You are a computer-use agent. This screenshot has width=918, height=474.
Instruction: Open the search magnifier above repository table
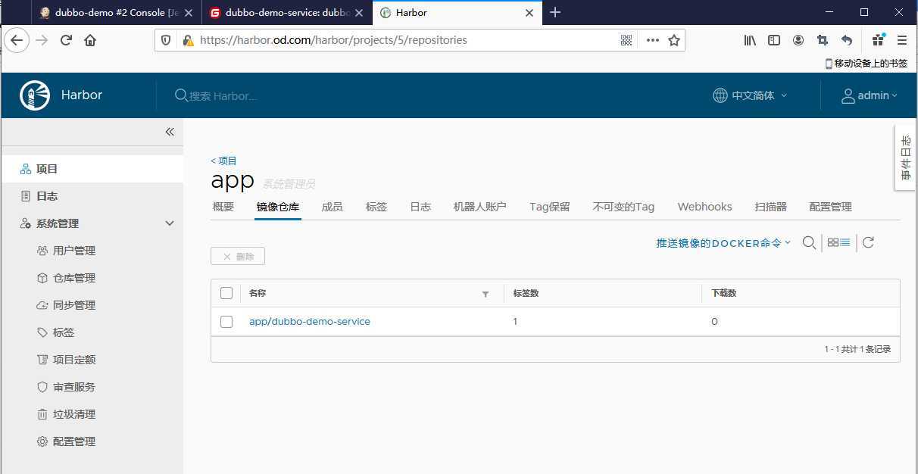pos(809,242)
